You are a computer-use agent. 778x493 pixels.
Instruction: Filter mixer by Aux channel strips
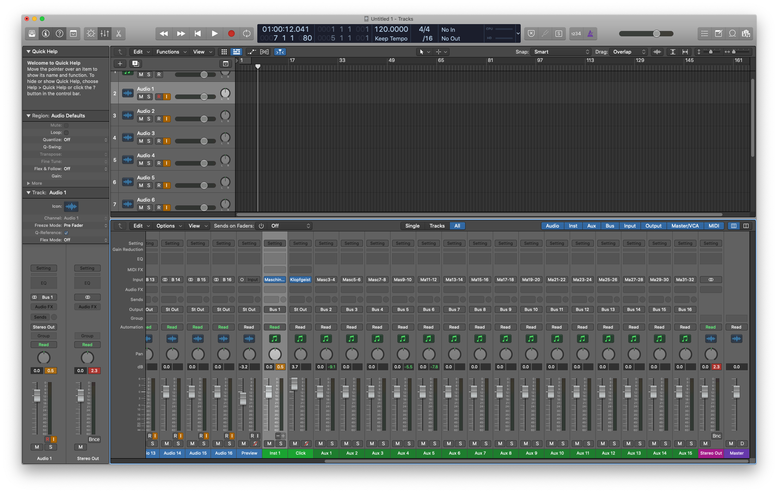point(592,226)
